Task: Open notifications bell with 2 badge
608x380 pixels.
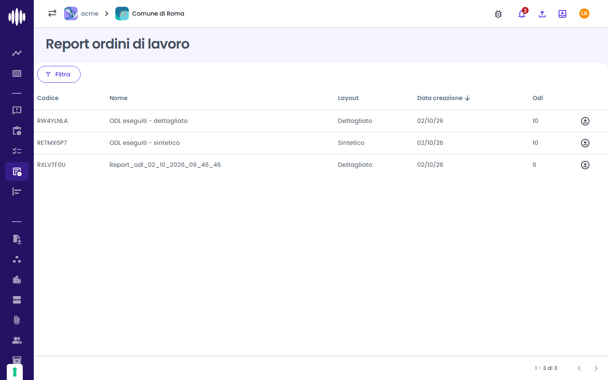Action: click(x=522, y=14)
